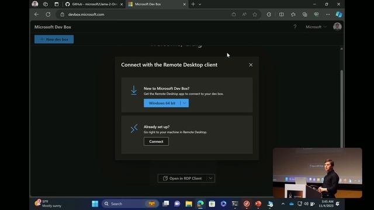Screen dimensions: 374x210
Task: Click 'Connect with the Remote Desktop client' title
Action: [169, 65]
